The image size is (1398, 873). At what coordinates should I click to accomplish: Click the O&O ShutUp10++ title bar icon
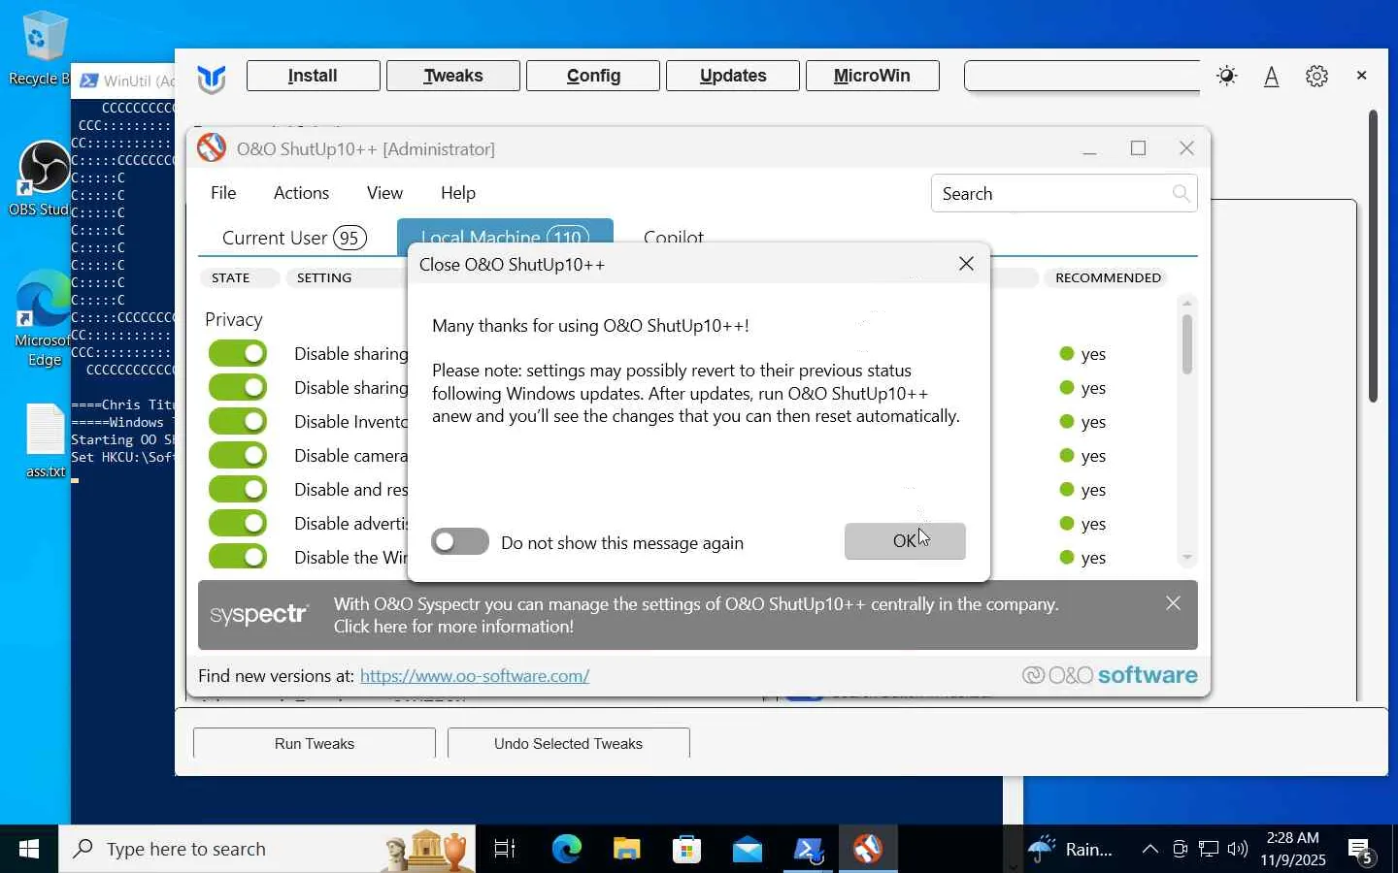point(212,148)
